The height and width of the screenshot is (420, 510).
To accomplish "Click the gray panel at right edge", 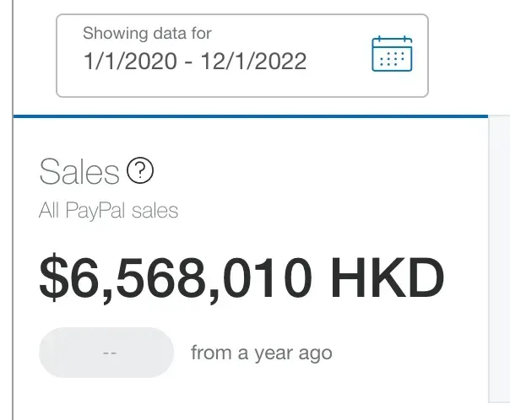I will coord(499,259).
